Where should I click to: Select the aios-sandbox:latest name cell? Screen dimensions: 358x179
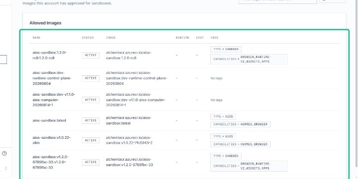pos(49,120)
